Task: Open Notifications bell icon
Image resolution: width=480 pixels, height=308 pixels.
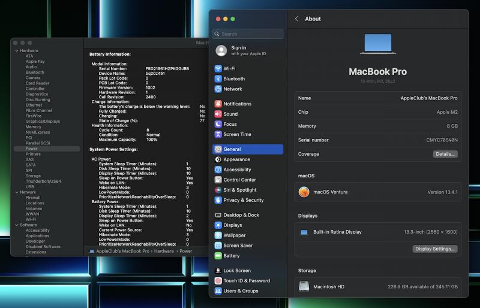Action: point(218,104)
